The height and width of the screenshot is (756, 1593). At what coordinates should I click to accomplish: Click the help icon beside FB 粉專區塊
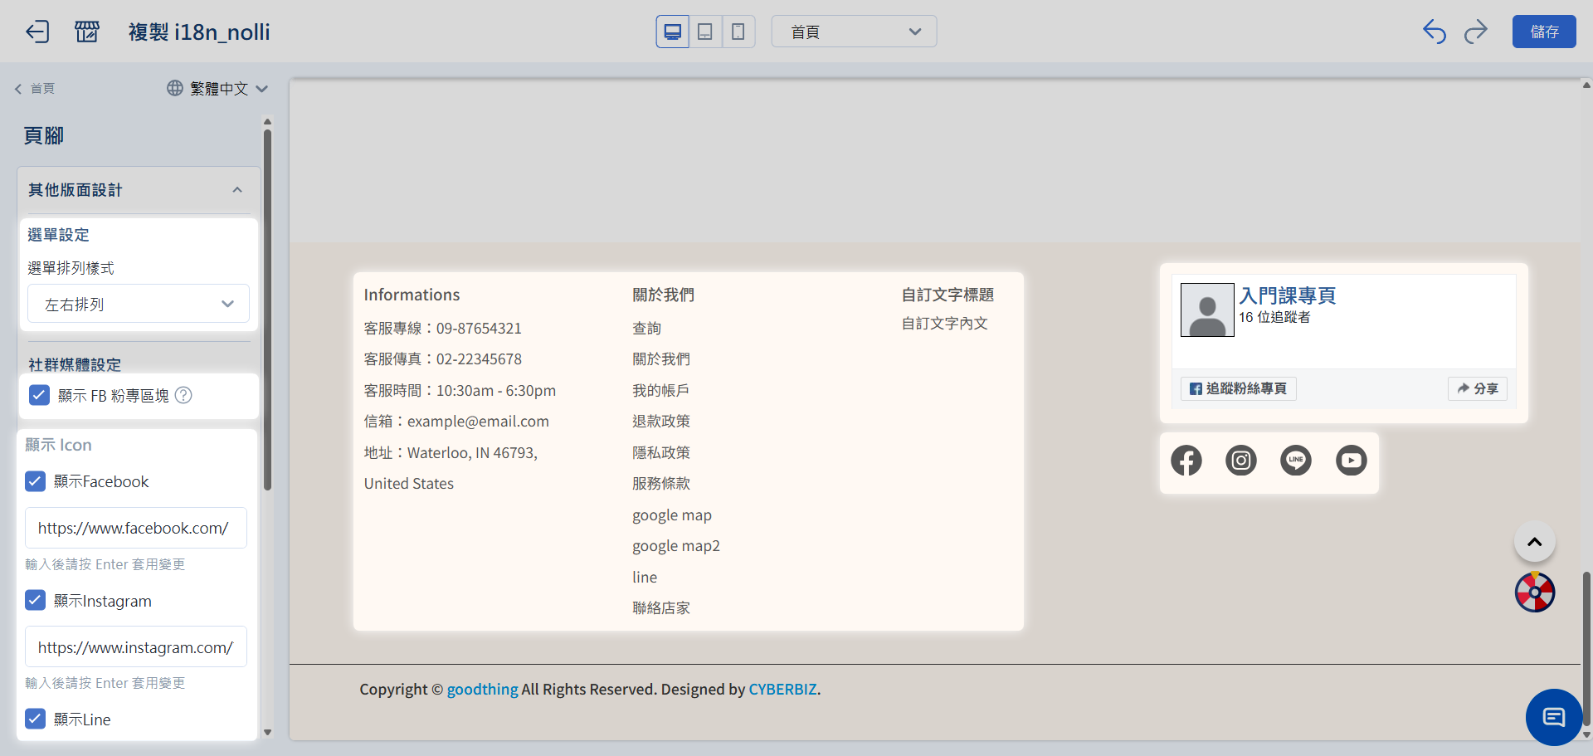183,396
